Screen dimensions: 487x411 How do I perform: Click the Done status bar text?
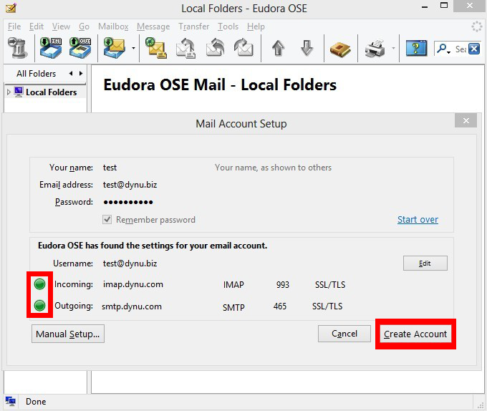point(36,402)
